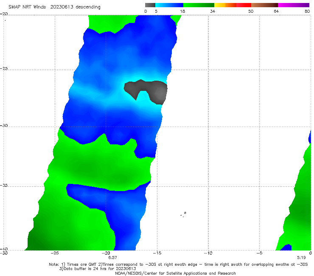Click the note line starting "Note: 1) Times are GMT"
The width and height of the screenshot is (314, 276).
pyautogui.click(x=178, y=265)
